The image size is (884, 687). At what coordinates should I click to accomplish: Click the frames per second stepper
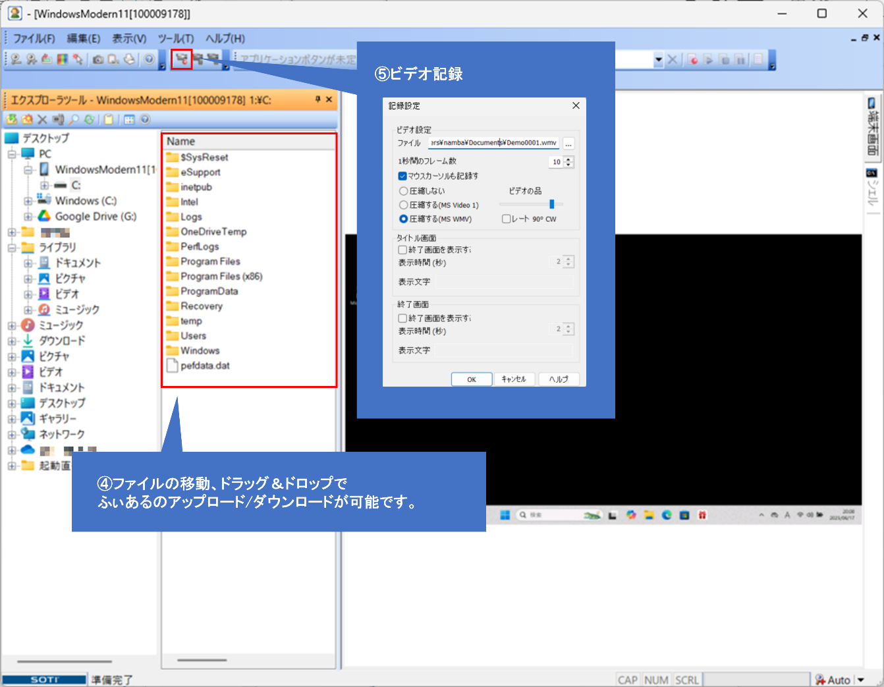(568, 161)
